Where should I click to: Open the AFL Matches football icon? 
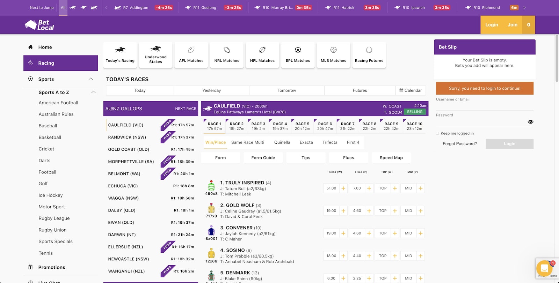[191, 50]
